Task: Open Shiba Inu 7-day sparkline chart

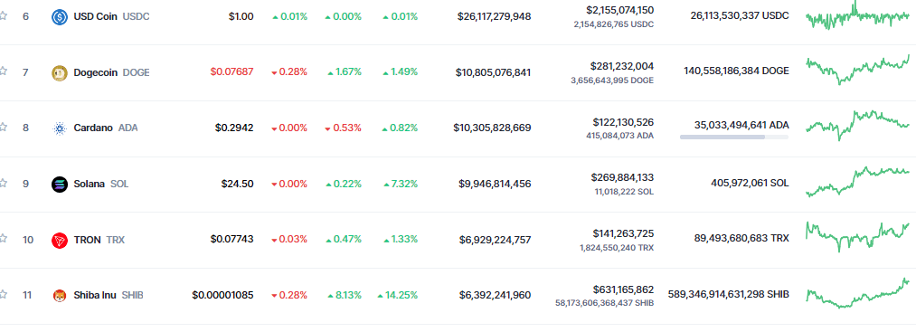Action: coord(857,293)
